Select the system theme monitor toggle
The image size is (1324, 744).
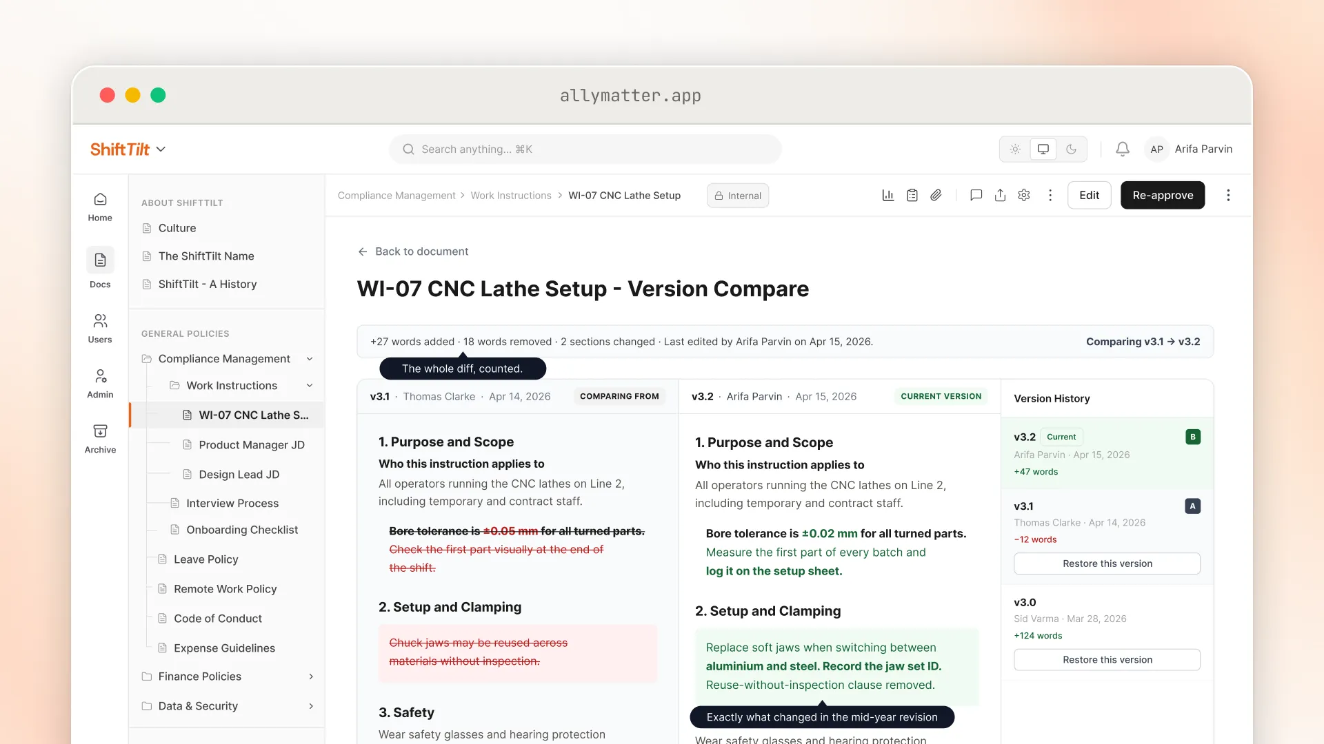tap(1043, 149)
